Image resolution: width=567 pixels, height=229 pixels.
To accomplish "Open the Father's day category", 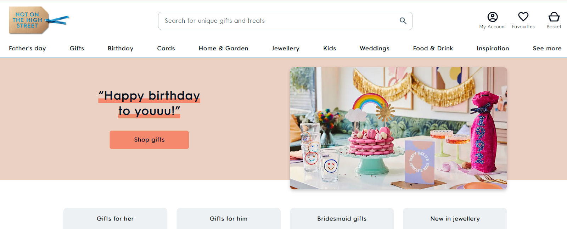I will [27, 48].
